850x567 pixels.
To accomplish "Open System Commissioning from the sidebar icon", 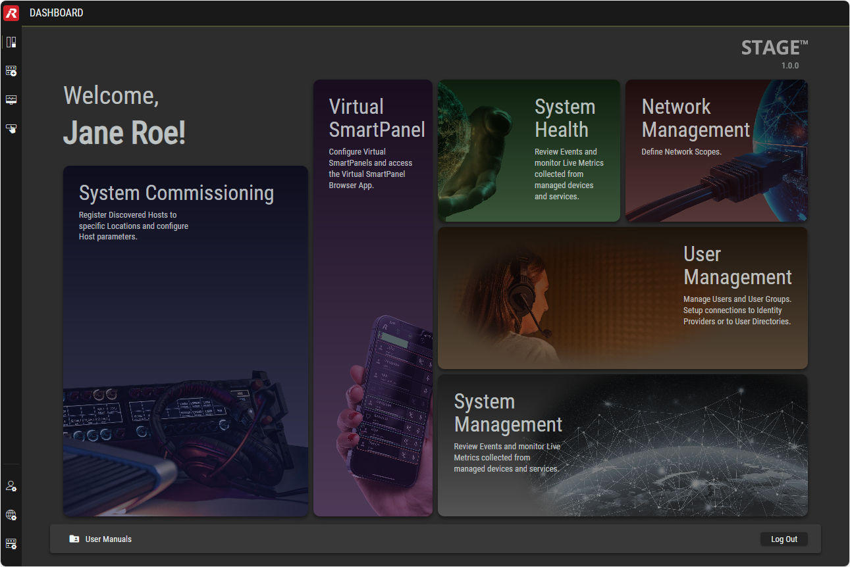I will [x=11, y=70].
